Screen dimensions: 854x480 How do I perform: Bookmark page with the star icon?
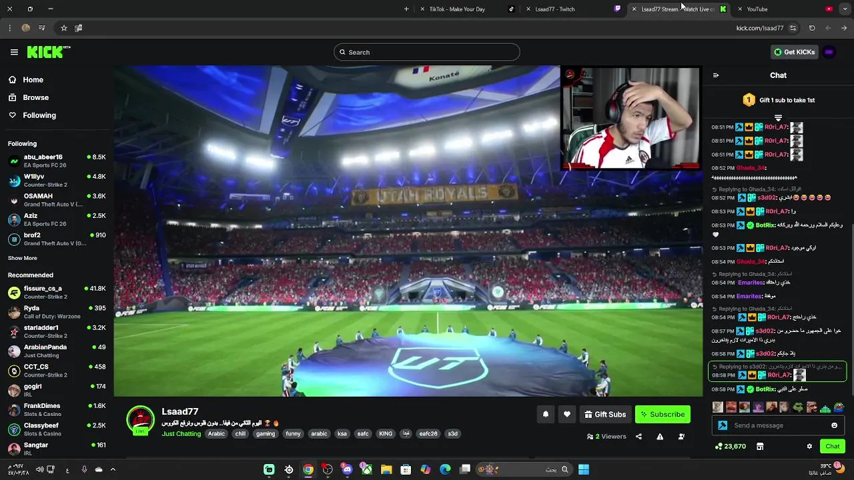pos(64,28)
